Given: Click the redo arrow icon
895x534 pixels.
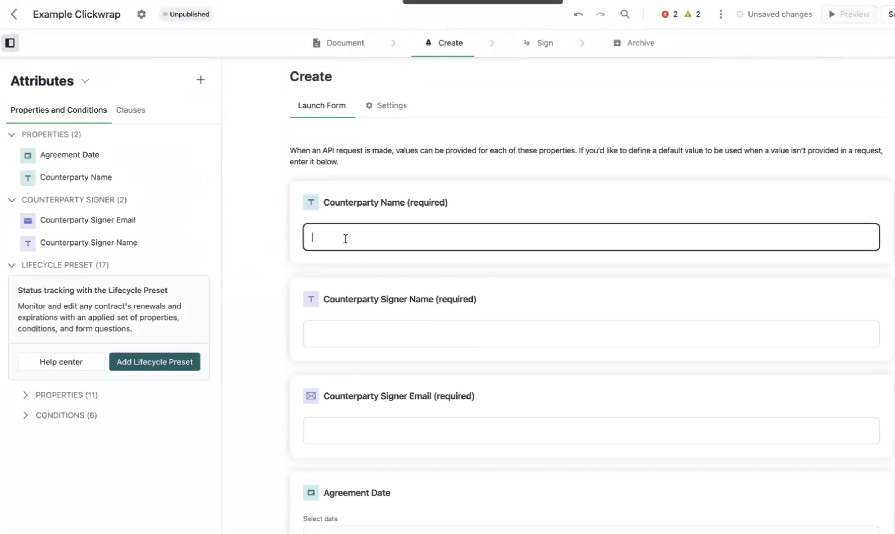Looking at the screenshot, I should (x=600, y=14).
